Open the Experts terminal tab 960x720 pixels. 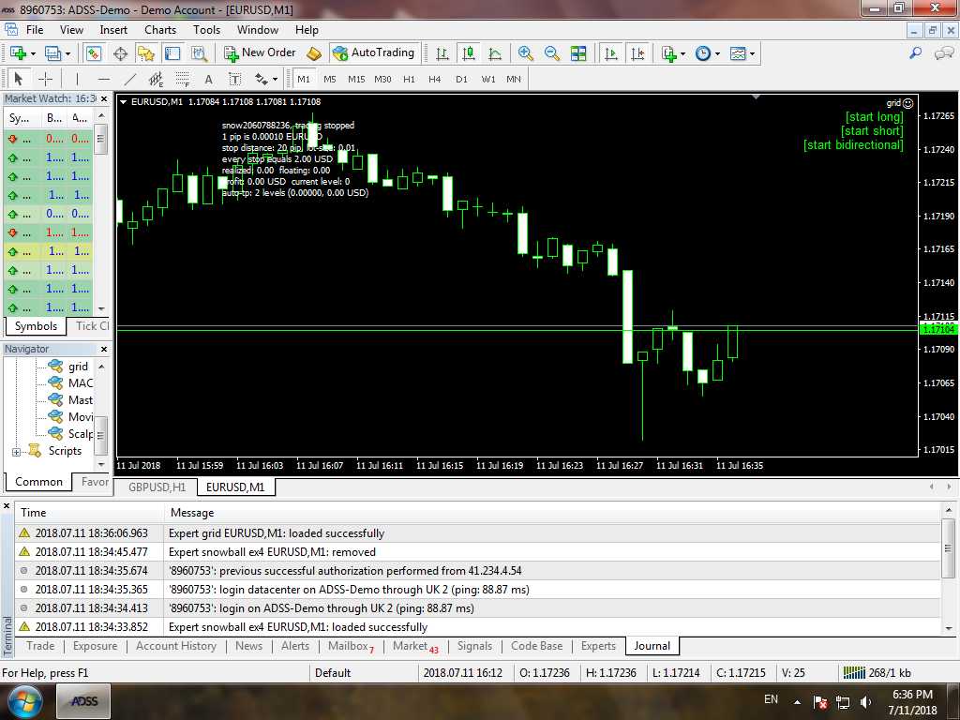coord(598,646)
